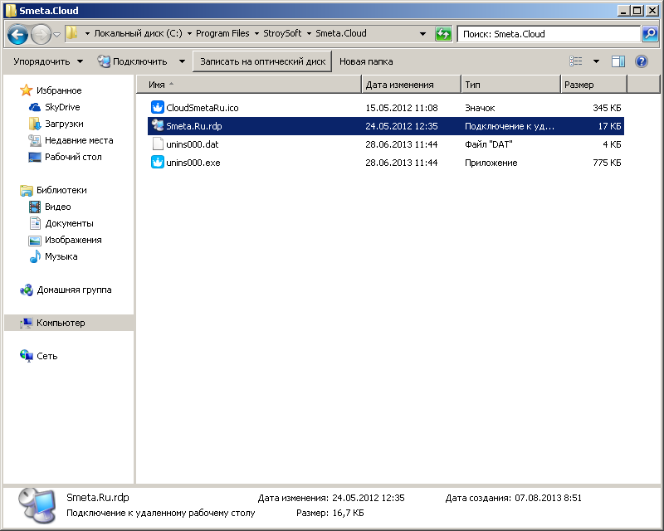Screen dimensions: 664x531
Task: Expand dropdown arrow before Локальный диск (C:)
Action: (87, 33)
